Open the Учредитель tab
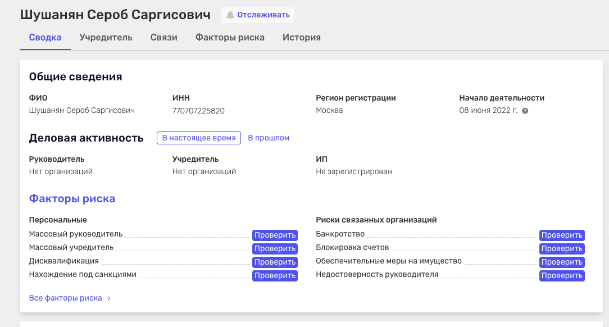Image resolution: width=609 pixels, height=327 pixels. 106,37
